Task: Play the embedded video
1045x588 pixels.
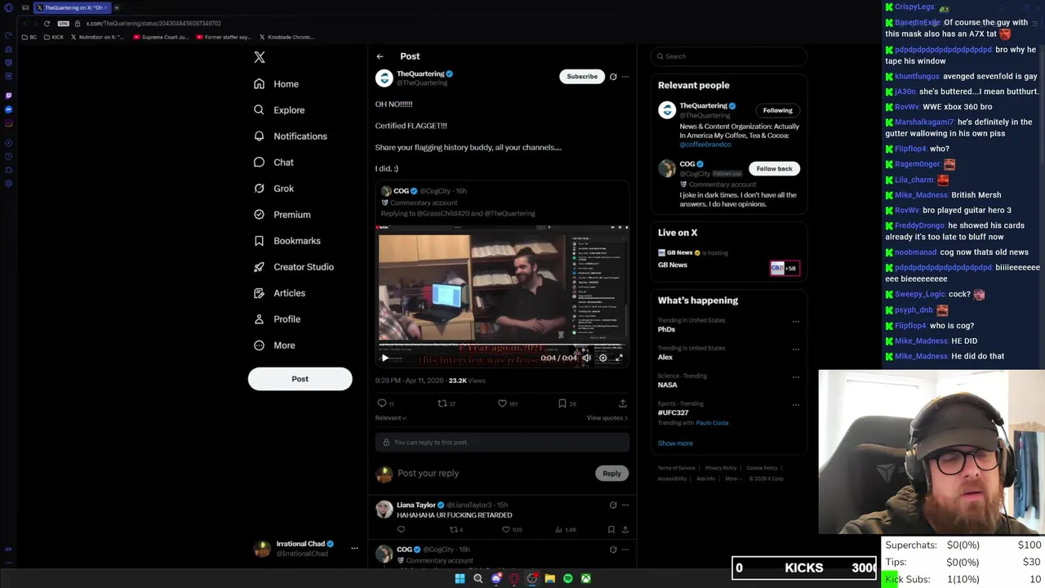Action: click(385, 358)
